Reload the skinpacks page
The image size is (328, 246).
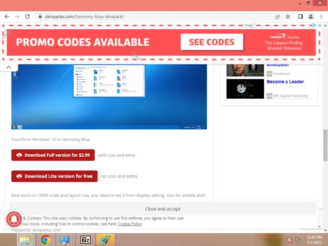coord(28,17)
